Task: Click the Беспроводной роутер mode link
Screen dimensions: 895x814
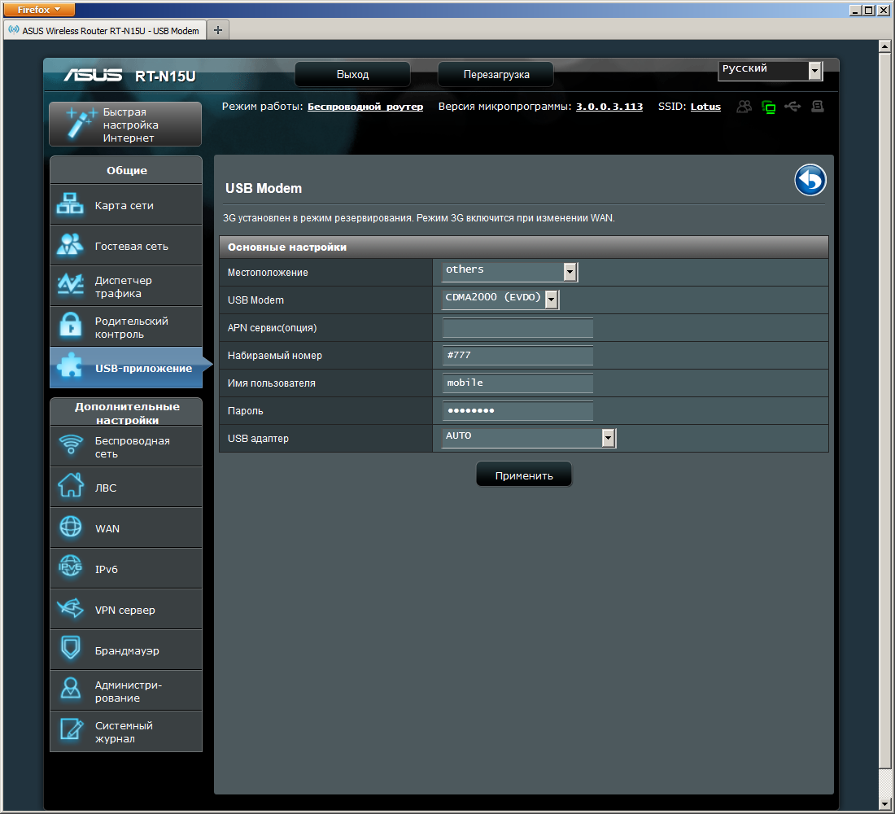Action: [x=365, y=107]
